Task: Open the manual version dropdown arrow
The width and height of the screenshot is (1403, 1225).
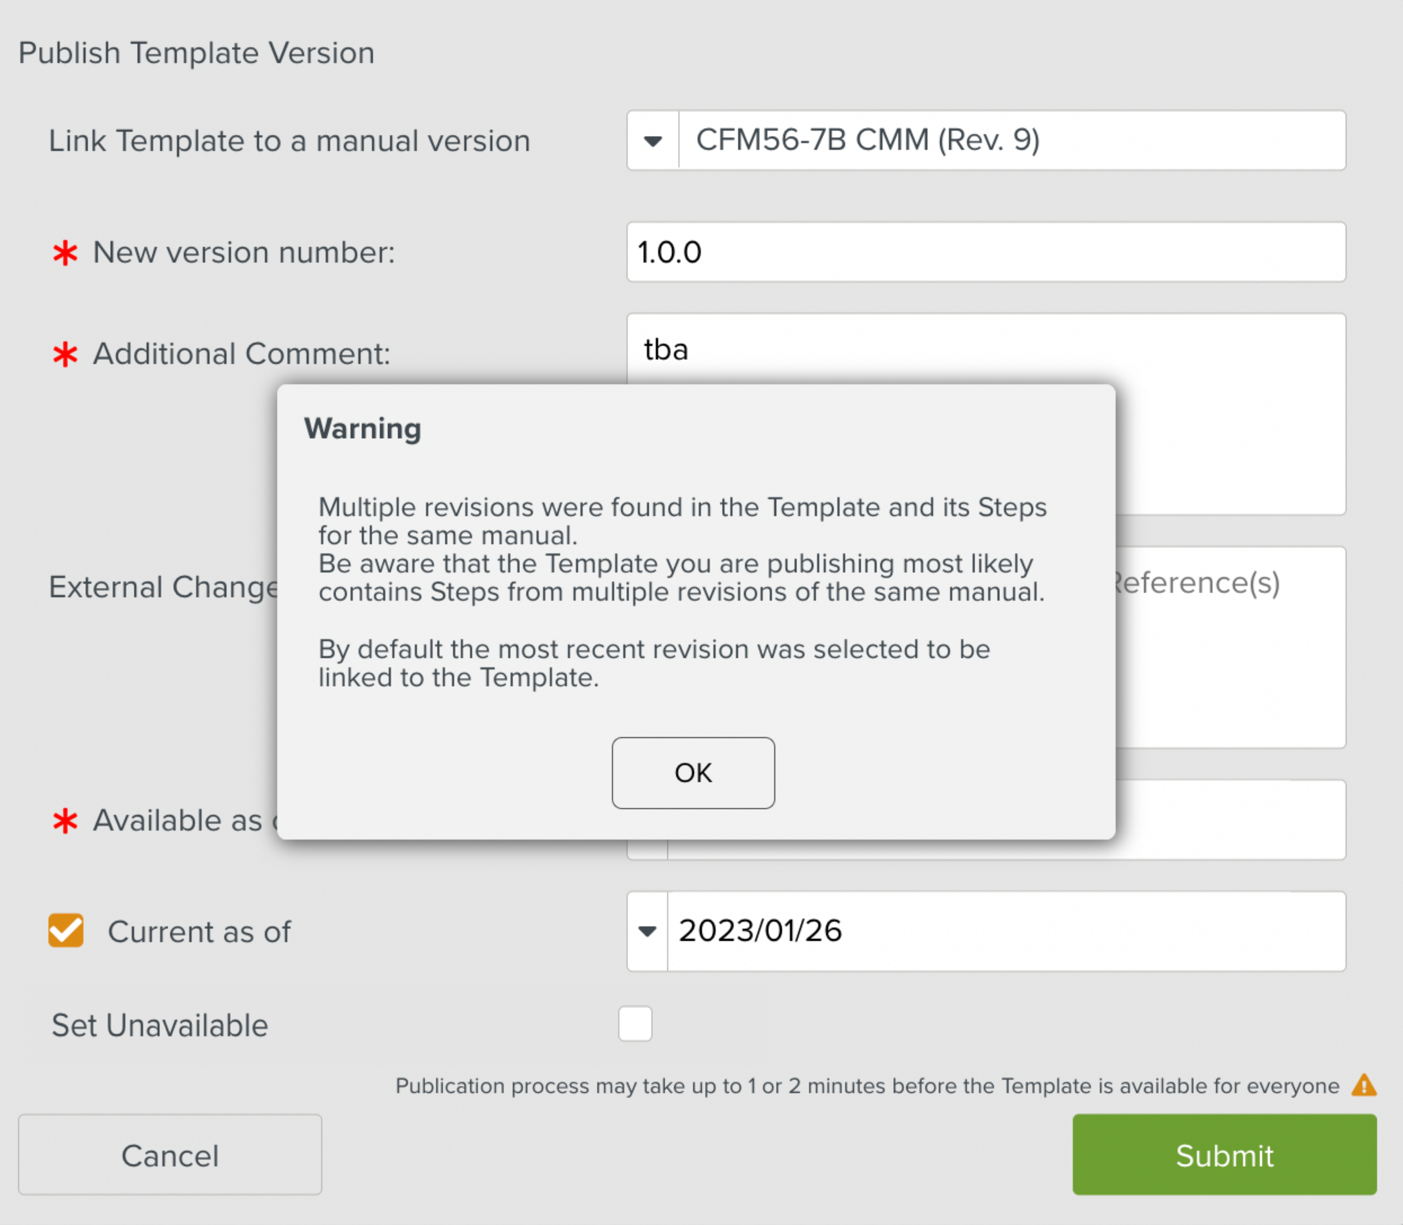Action: point(652,141)
